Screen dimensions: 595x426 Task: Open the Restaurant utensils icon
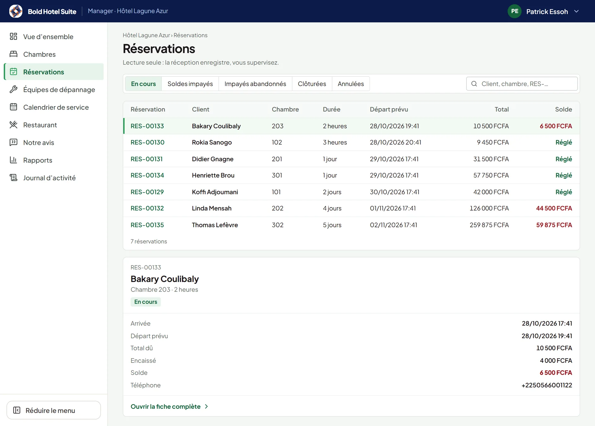click(x=13, y=125)
